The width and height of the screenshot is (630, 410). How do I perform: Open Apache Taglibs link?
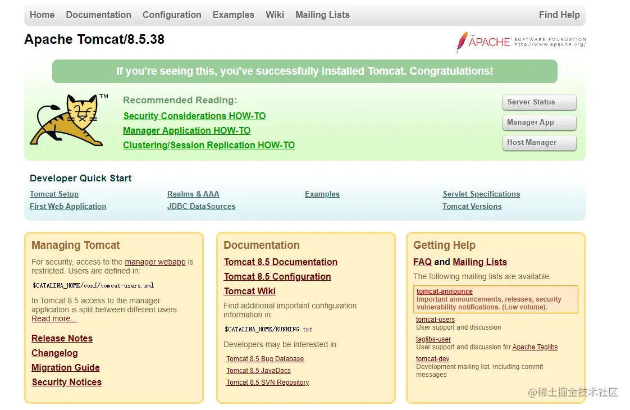click(535, 347)
